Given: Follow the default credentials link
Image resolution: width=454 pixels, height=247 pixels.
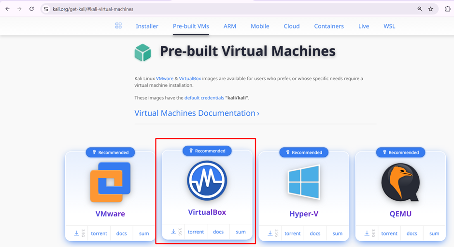Looking at the screenshot, I should [204, 97].
